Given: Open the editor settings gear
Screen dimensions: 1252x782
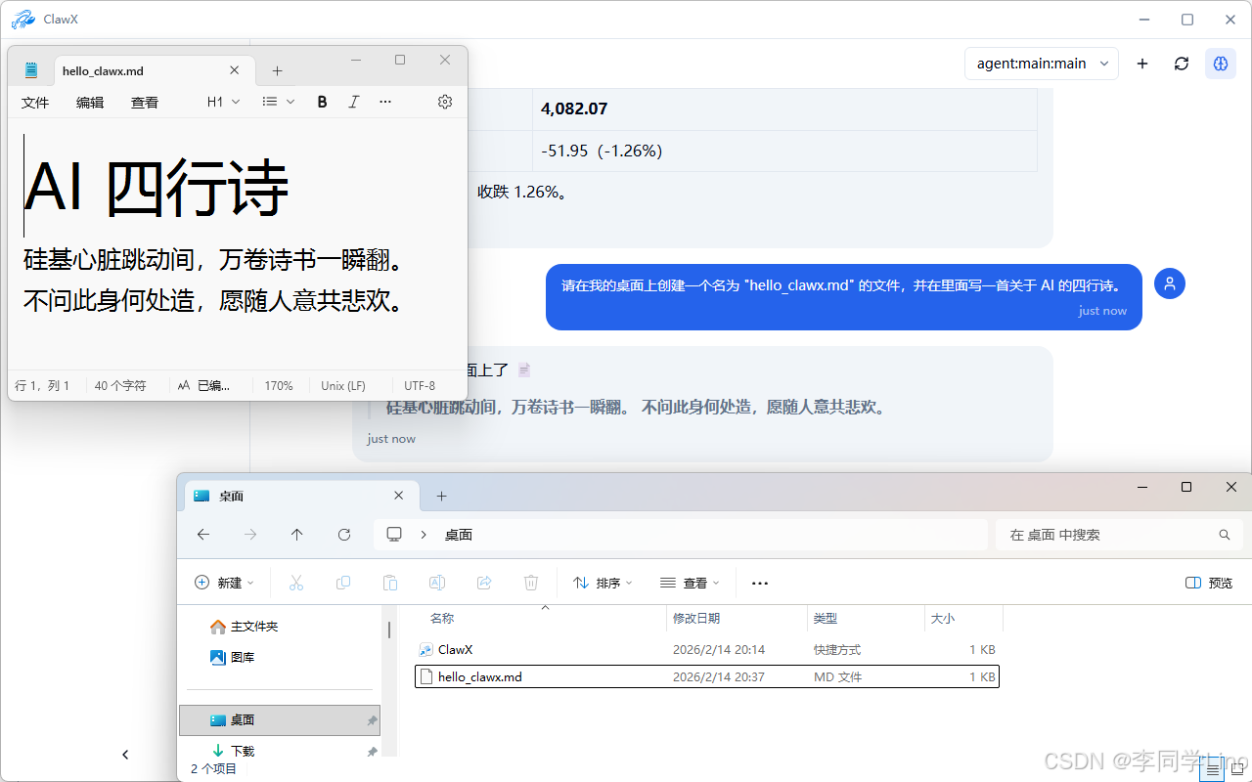Looking at the screenshot, I should [x=445, y=101].
